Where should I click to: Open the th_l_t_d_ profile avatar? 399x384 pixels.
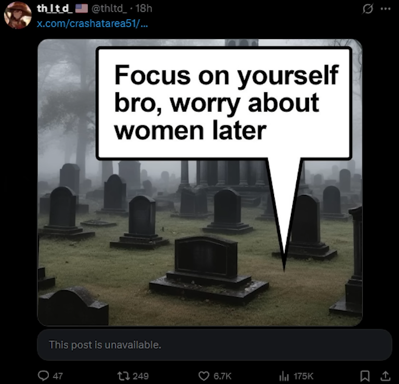18,15
